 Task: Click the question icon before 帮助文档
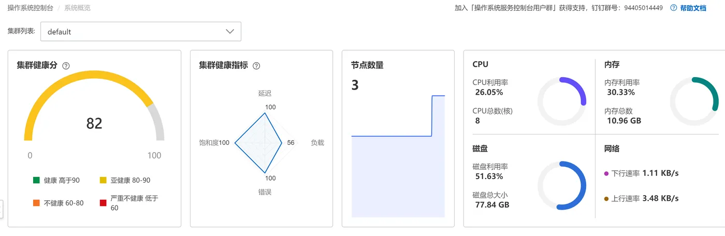point(673,8)
